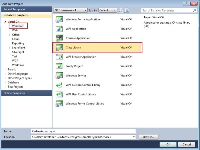
Task: Expand the Test Projects node arrow
Action: pos(5,87)
